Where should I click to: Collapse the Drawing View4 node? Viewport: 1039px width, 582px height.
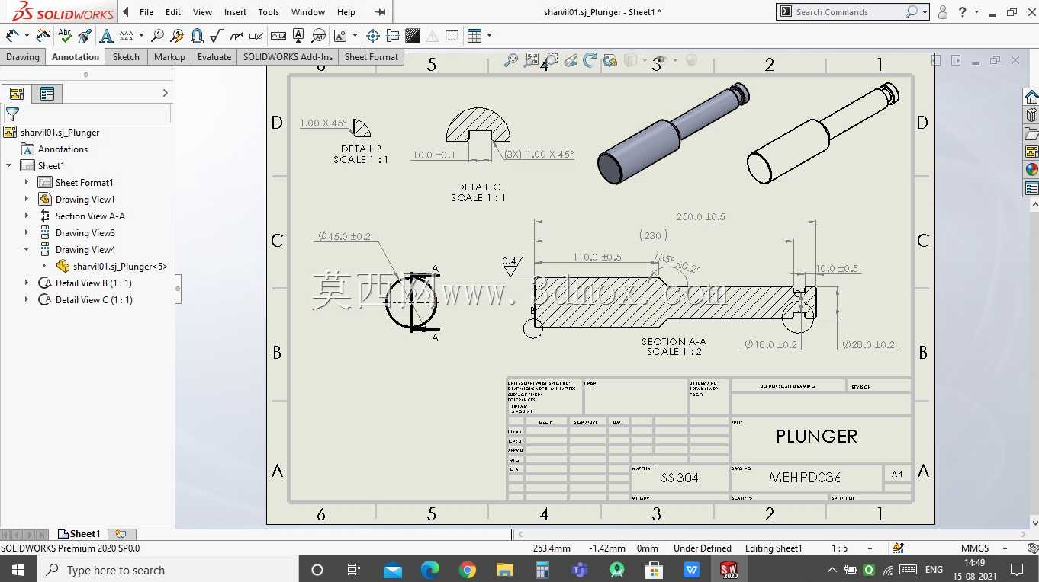click(27, 249)
